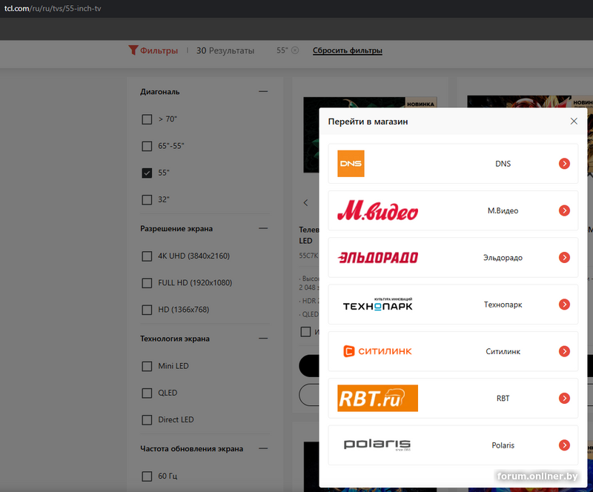
Task: Collapse the Технология экрана section
Action: click(263, 339)
